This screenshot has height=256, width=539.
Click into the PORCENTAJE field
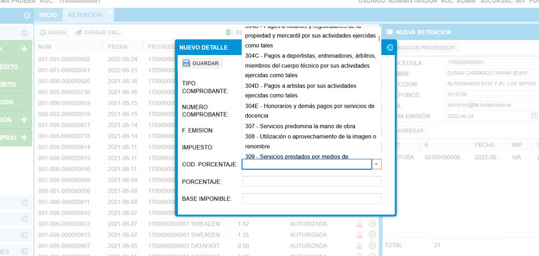click(x=312, y=181)
